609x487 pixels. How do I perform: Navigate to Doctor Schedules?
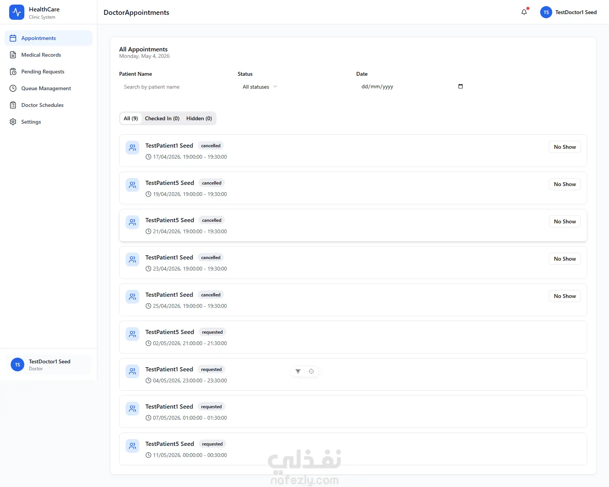(x=49, y=105)
